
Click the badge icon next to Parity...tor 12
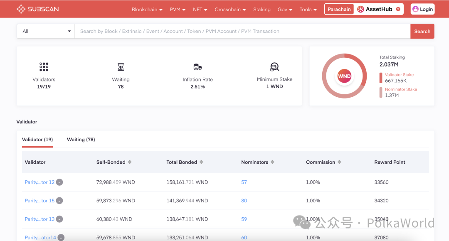pyautogui.click(x=59, y=182)
